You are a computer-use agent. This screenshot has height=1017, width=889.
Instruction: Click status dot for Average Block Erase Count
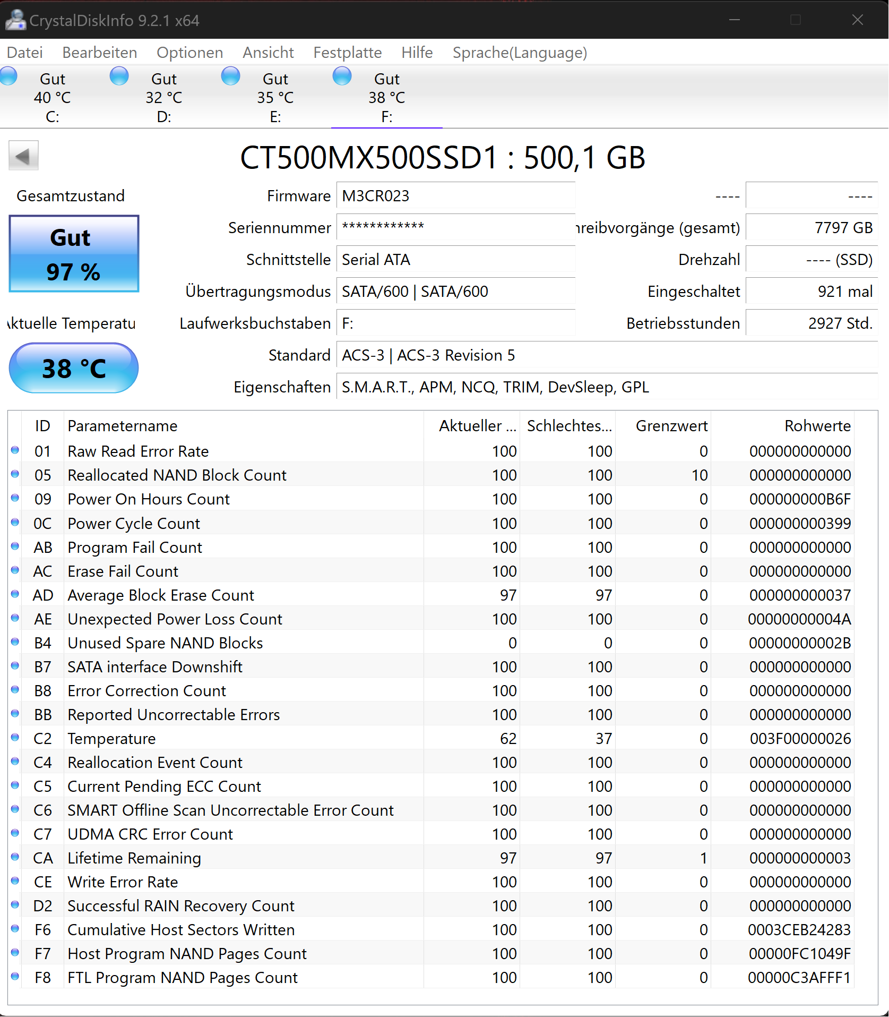(15, 594)
